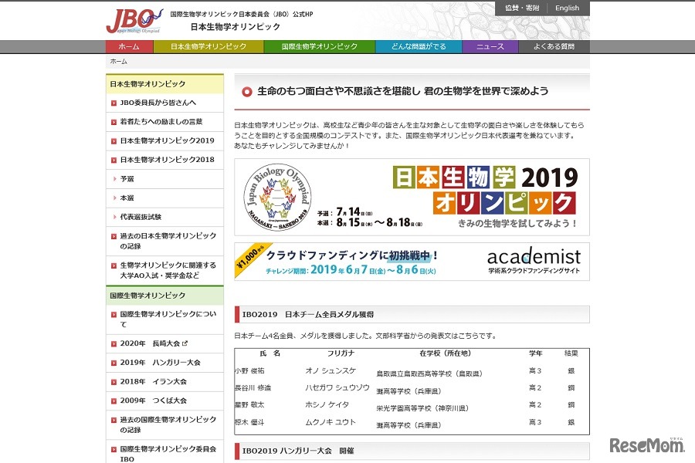The image size is (695, 463).
Task: Select ホーム in the main navigation
Action: [127, 46]
